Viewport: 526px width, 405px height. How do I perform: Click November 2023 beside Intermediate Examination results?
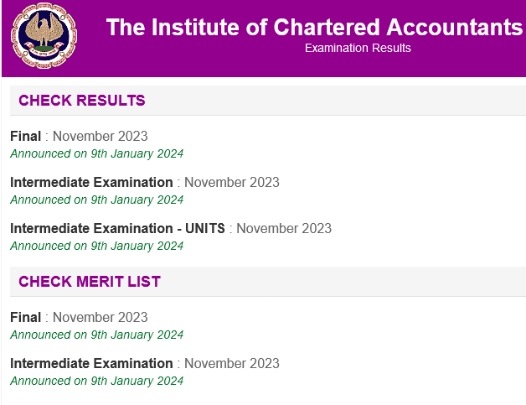click(232, 182)
